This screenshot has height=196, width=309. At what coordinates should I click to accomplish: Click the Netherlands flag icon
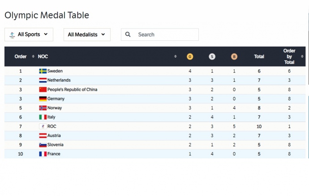point(43,81)
